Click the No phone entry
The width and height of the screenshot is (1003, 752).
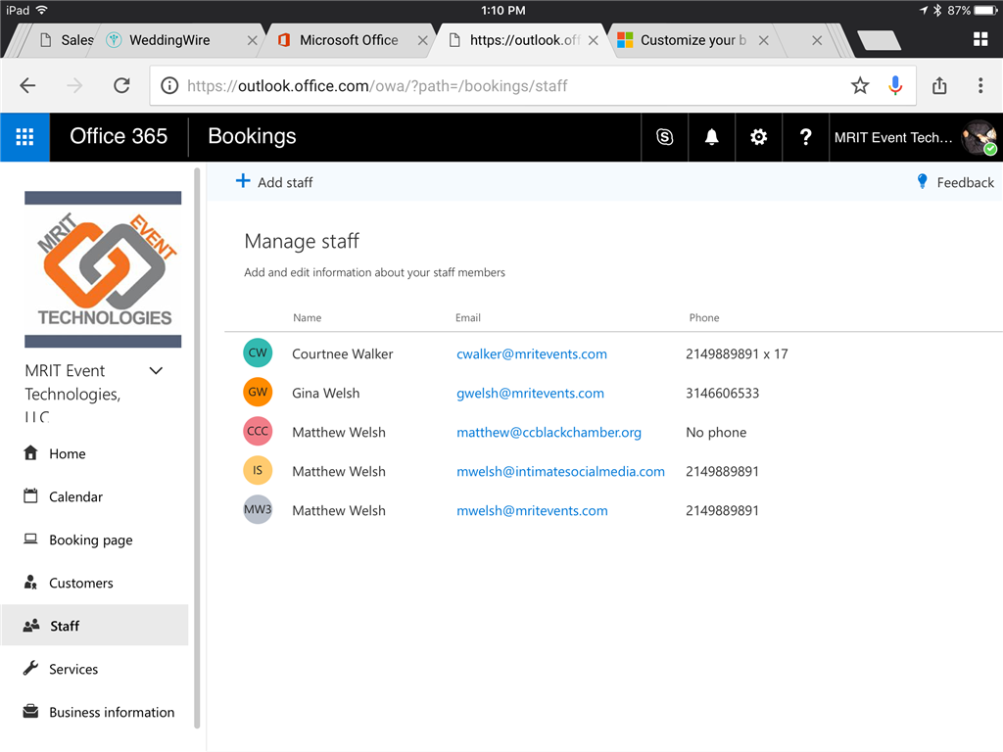(716, 432)
